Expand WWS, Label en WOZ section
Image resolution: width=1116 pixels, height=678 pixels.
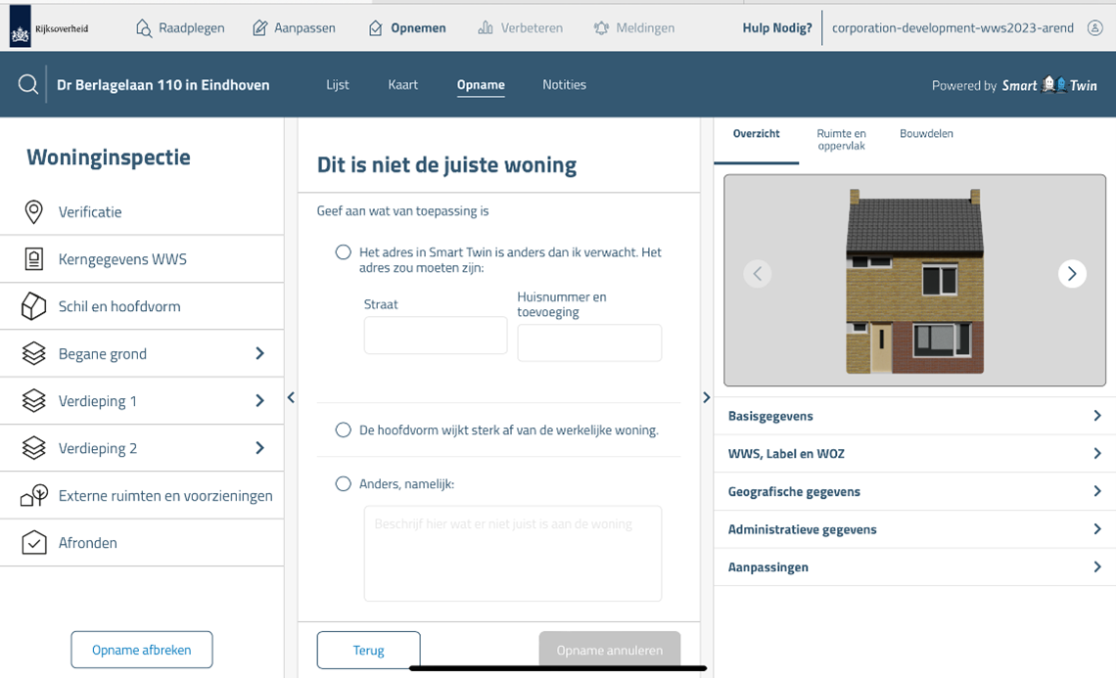tap(1096, 454)
